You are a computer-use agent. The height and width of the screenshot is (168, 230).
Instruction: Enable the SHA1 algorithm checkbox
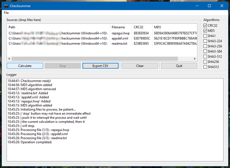[x=205, y=36]
